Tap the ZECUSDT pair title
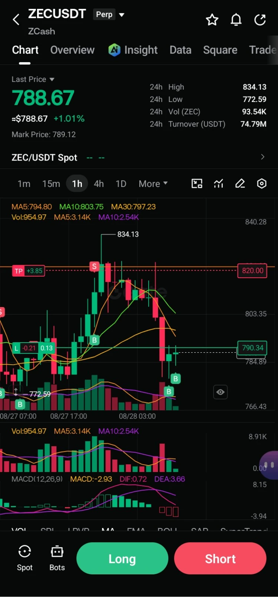Screen dimensions: 278x597 [x=57, y=14]
